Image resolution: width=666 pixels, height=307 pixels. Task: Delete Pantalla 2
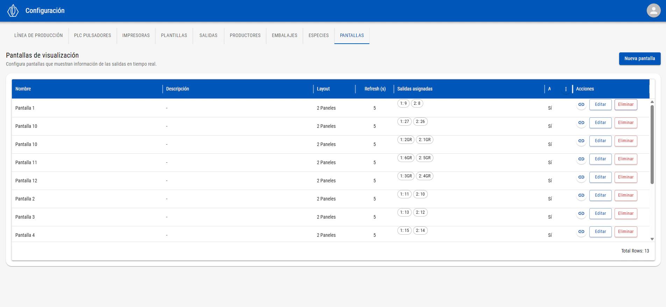click(626, 195)
